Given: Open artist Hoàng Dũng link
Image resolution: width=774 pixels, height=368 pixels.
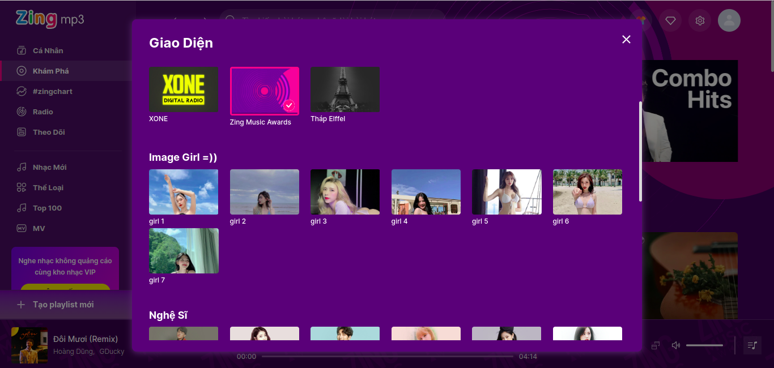Looking at the screenshot, I should click(73, 352).
